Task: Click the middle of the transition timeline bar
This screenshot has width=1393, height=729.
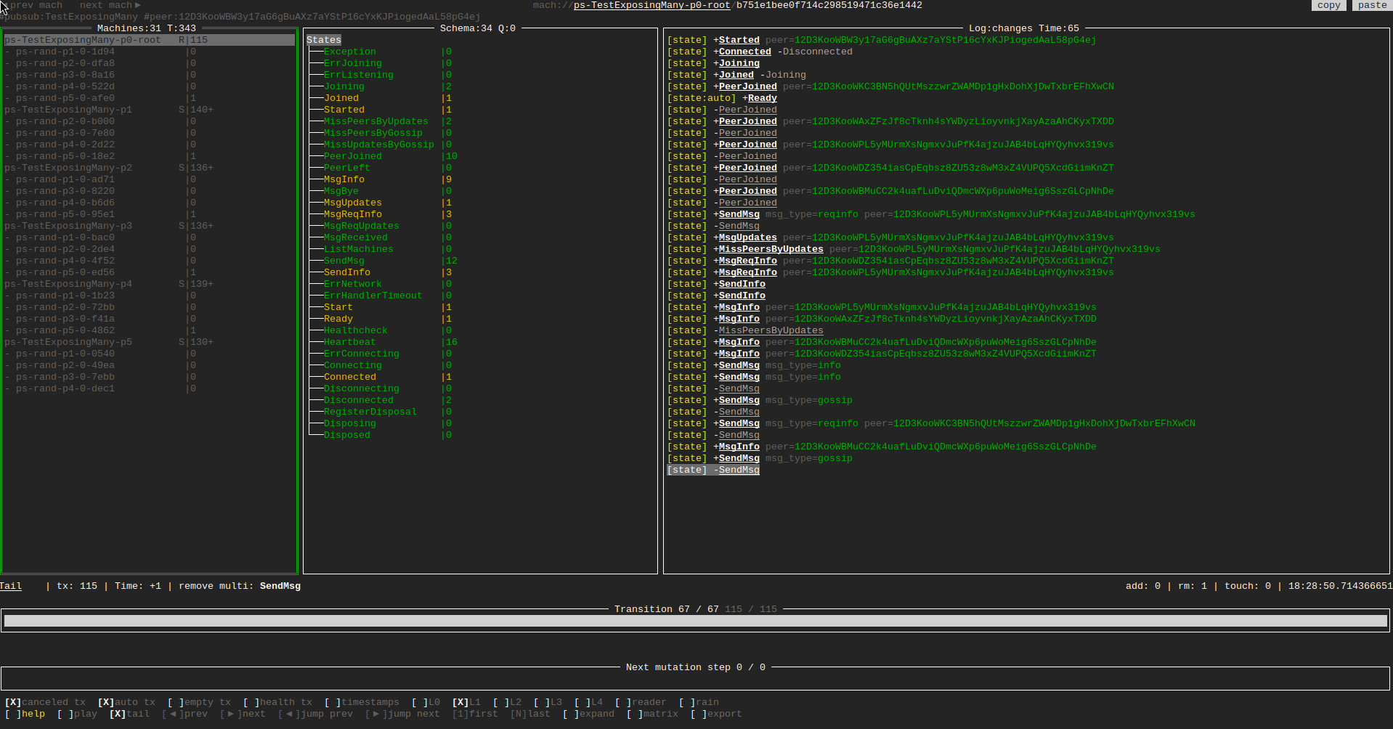Action: (696, 621)
